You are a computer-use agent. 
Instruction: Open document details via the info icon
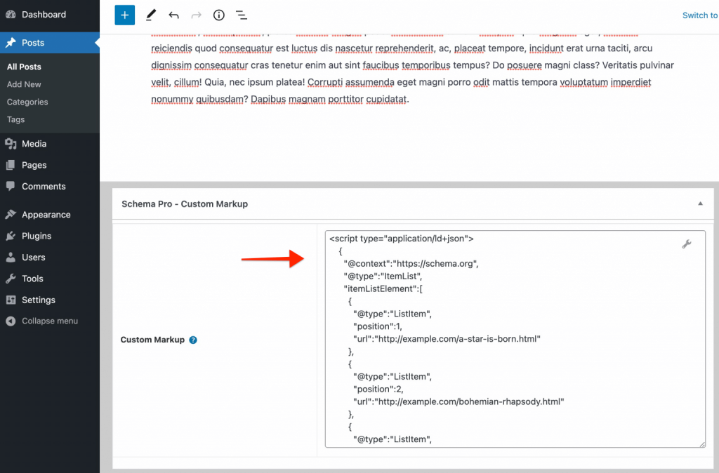point(218,15)
